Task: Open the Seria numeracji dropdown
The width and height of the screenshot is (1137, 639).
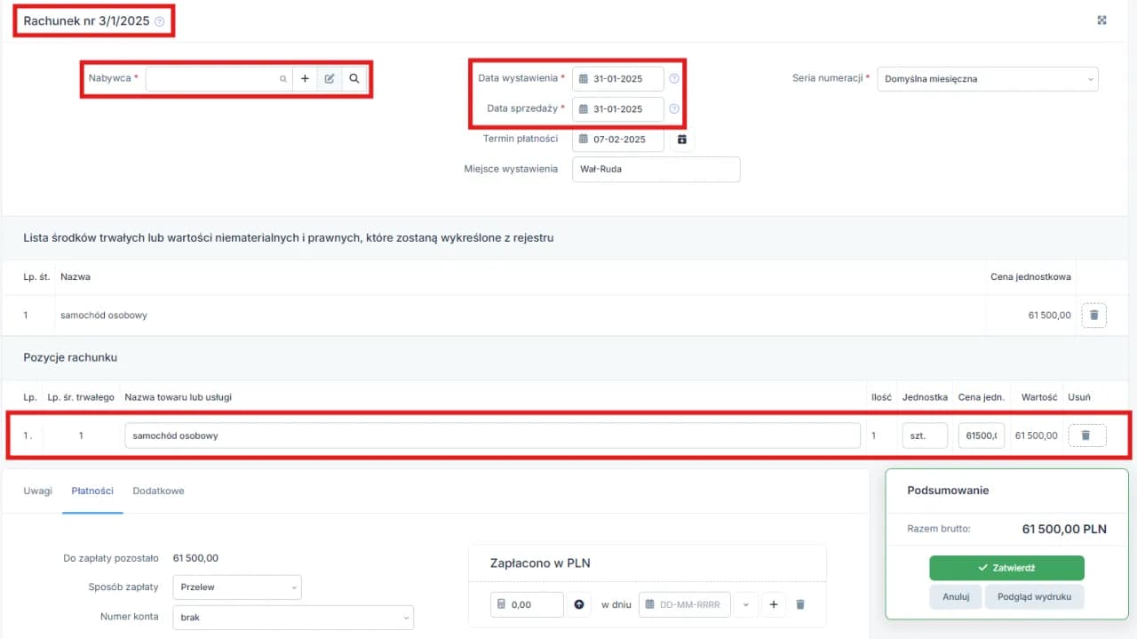Action: click(x=987, y=79)
